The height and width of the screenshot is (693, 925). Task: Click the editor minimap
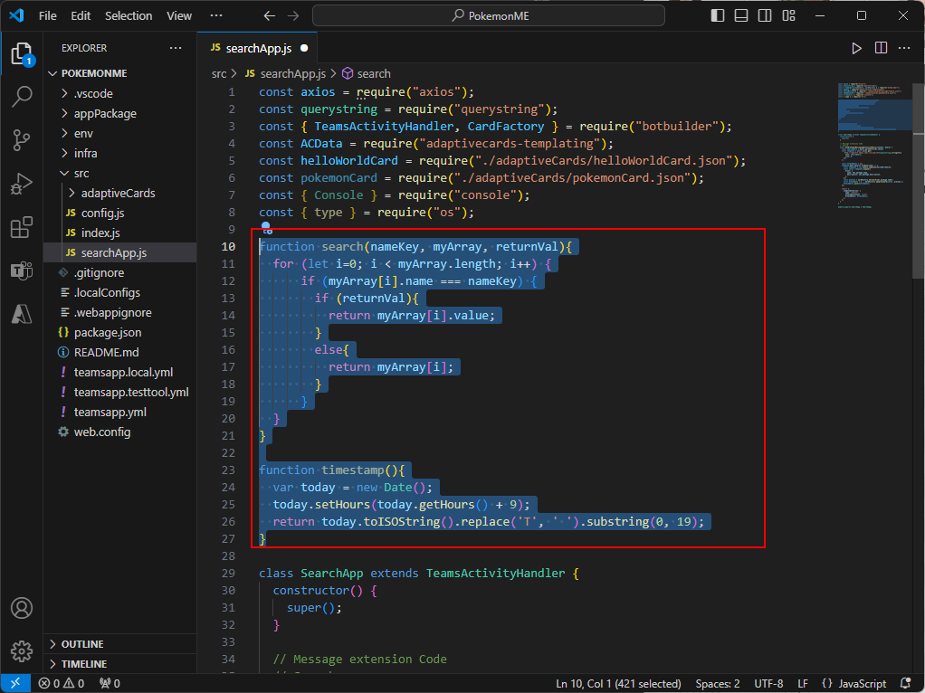click(874, 145)
